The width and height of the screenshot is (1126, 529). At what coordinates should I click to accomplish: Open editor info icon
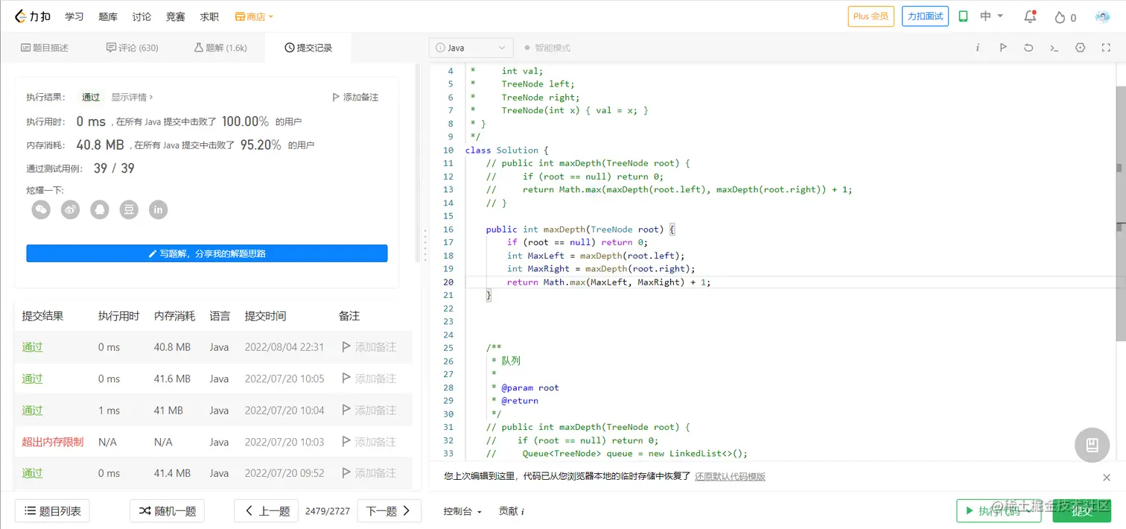977,48
